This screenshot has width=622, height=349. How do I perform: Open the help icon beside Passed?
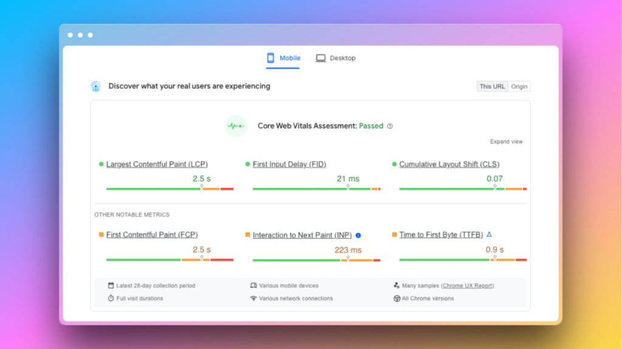click(390, 126)
